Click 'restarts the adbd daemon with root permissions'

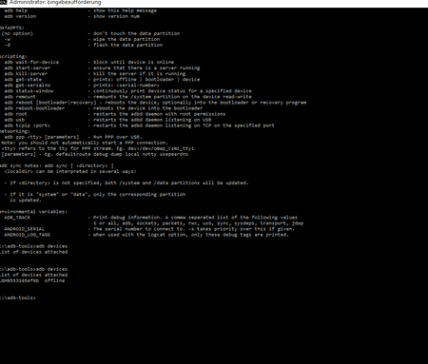pyautogui.click(x=160, y=114)
